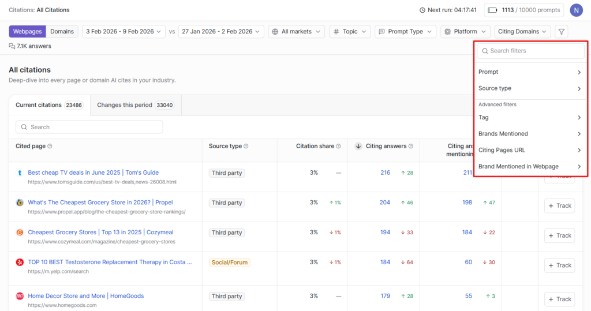Viewport: 591px width, 311px height.
Task: Open Best cheap TV deals Tom's Guide link
Action: point(93,173)
